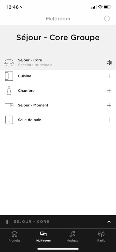Tap the Salle de bain speaker icon
Screen dimensions: 116x252
click(9, 120)
